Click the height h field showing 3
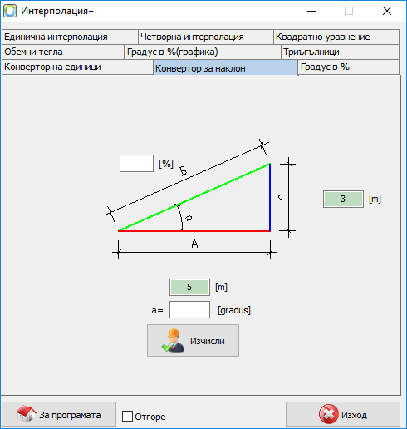 [343, 199]
